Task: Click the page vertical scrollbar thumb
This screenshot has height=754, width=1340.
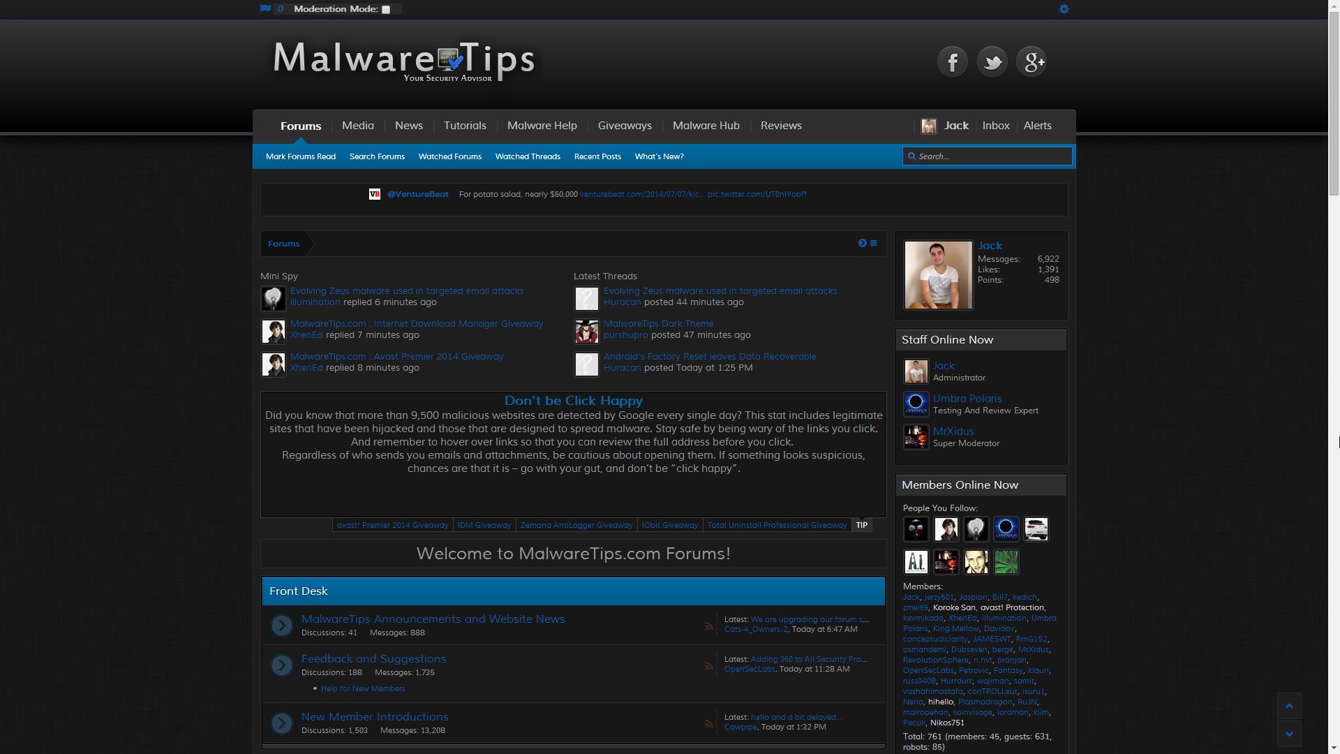Action: point(1334,105)
